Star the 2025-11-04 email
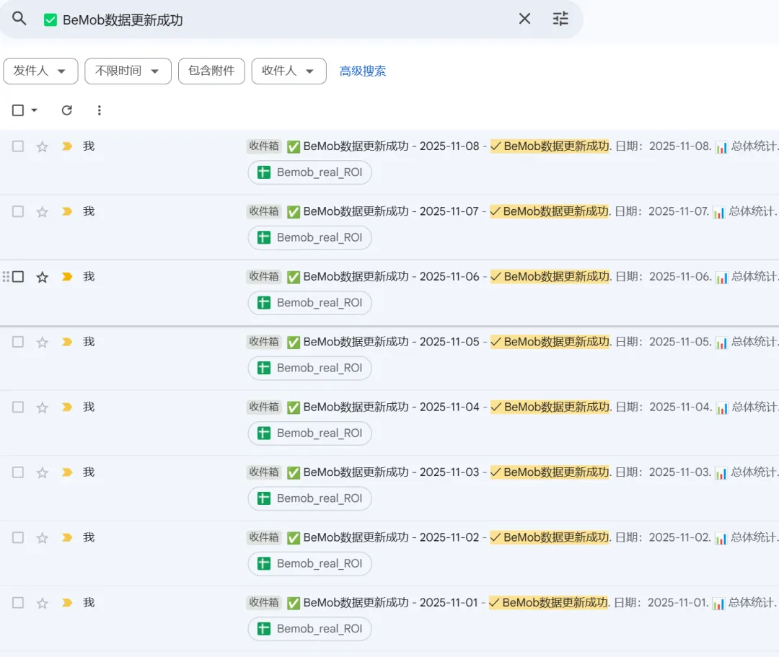This screenshot has width=779, height=657. click(x=43, y=407)
